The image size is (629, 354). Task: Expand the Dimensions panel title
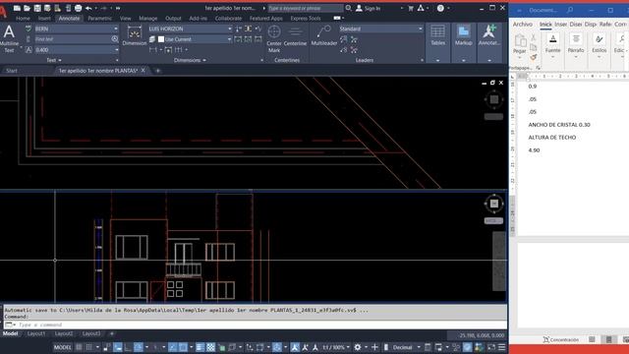(x=190, y=60)
